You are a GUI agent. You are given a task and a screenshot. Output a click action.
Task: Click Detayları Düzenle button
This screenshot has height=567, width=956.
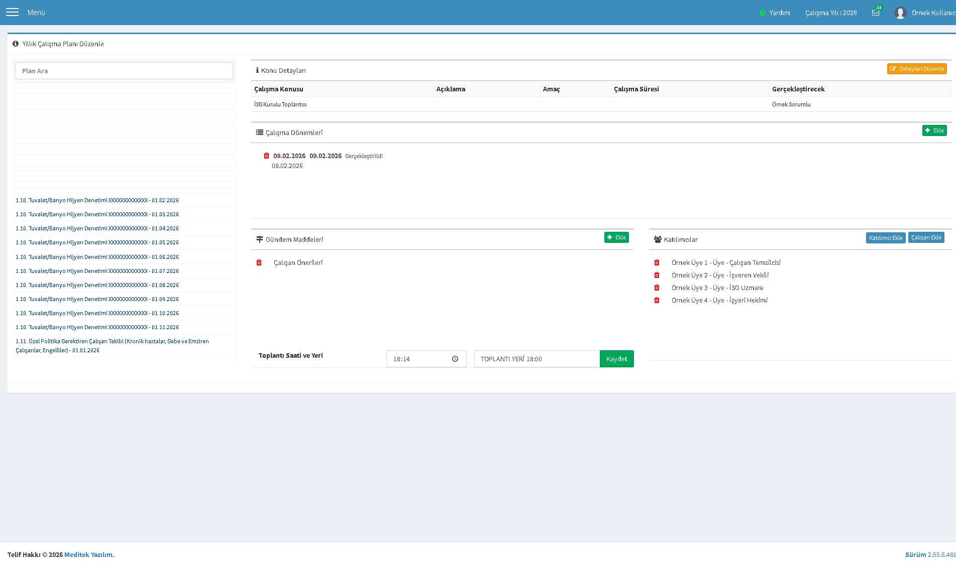917,69
